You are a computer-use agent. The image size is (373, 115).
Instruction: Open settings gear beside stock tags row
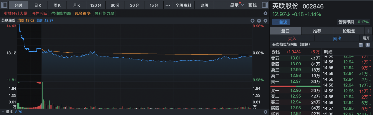(x=265, y=14)
